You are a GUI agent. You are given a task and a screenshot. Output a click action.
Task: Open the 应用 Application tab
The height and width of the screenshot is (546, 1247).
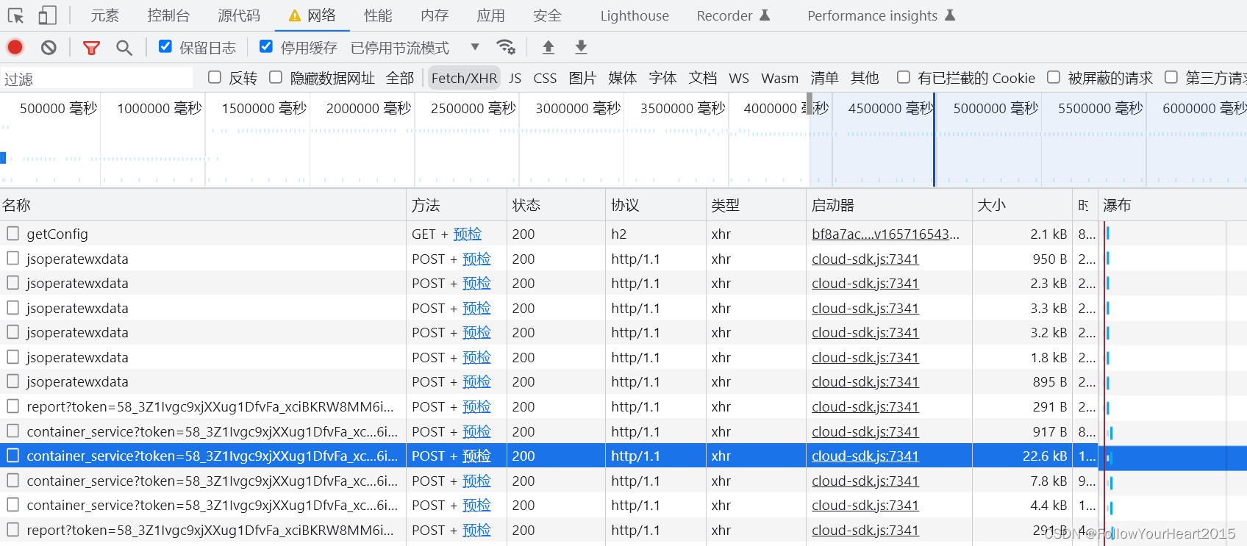(x=490, y=15)
